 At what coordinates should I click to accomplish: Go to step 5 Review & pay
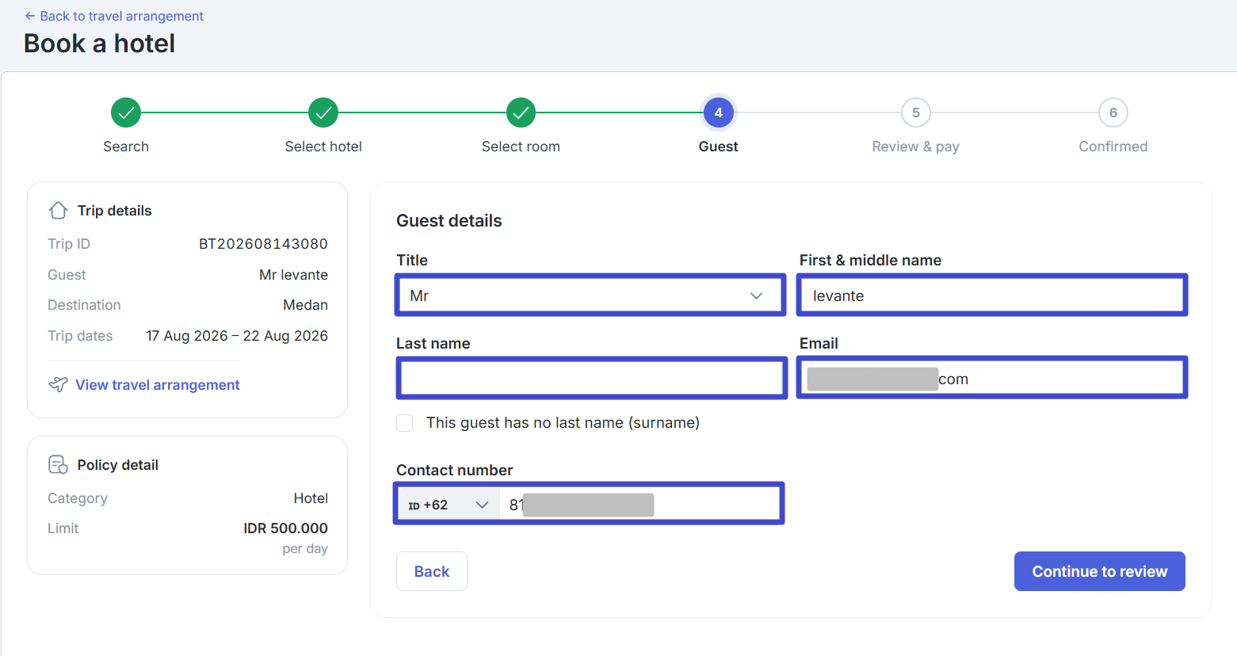coord(915,113)
